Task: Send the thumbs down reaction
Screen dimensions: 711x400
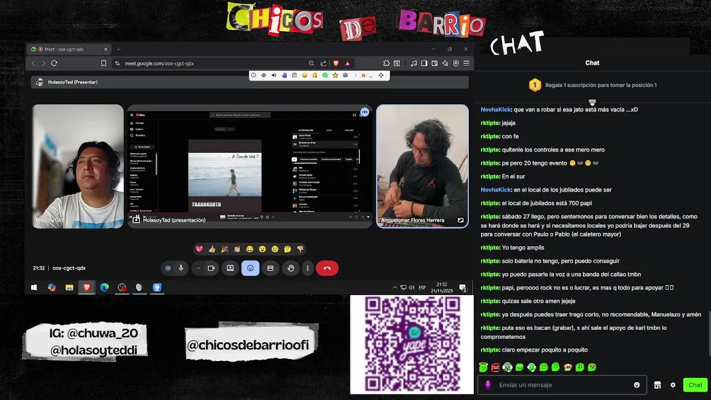Action: (x=300, y=249)
